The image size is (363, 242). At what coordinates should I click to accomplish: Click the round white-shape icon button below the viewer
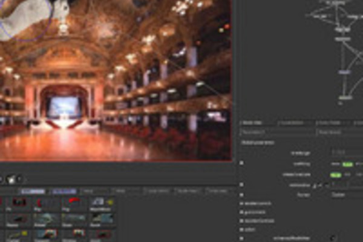point(11,179)
